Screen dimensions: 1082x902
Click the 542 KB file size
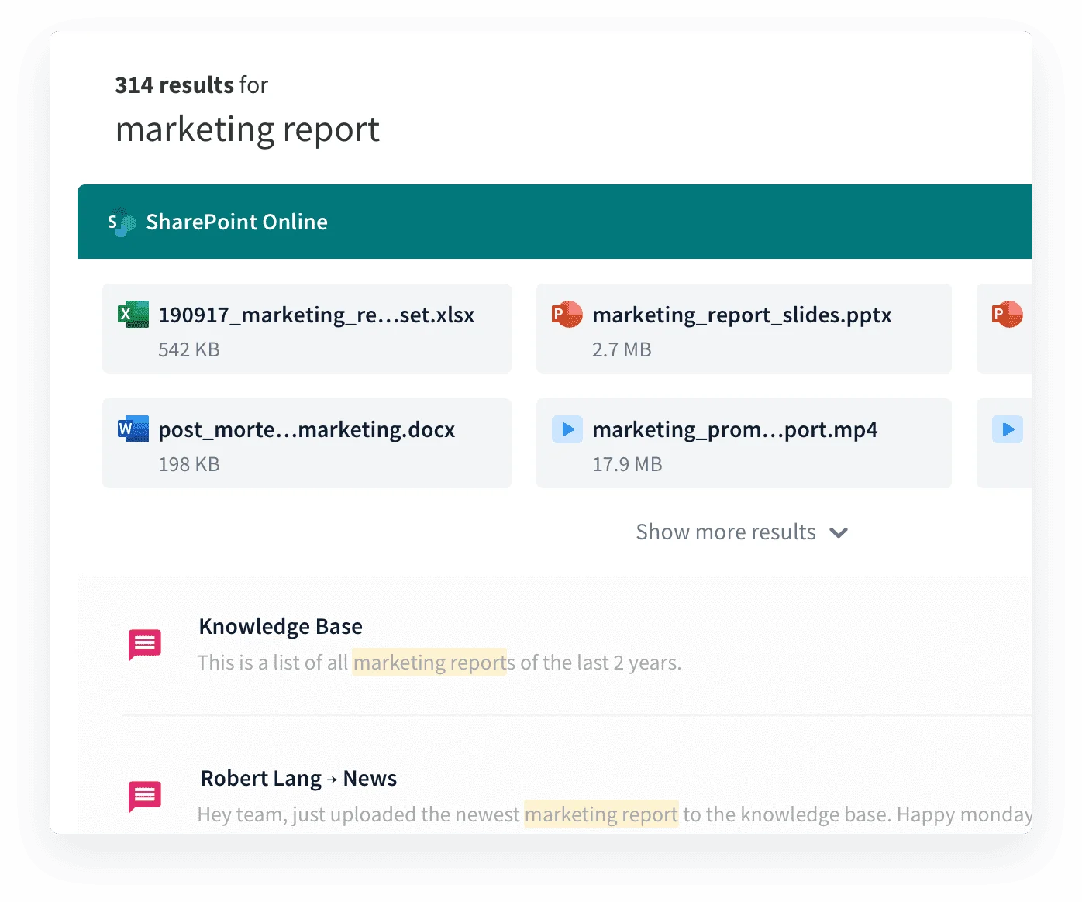click(x=189, y=349)
